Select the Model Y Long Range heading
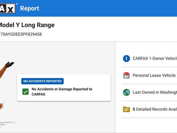 [27, 25]
